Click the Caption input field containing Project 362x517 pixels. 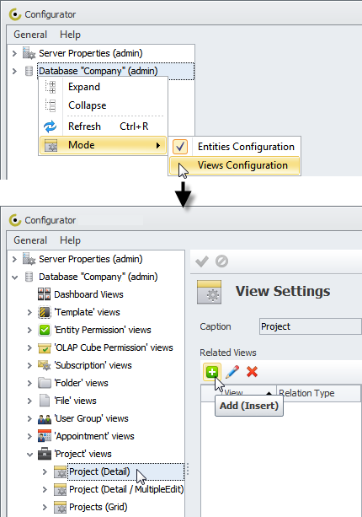point(311,326)
